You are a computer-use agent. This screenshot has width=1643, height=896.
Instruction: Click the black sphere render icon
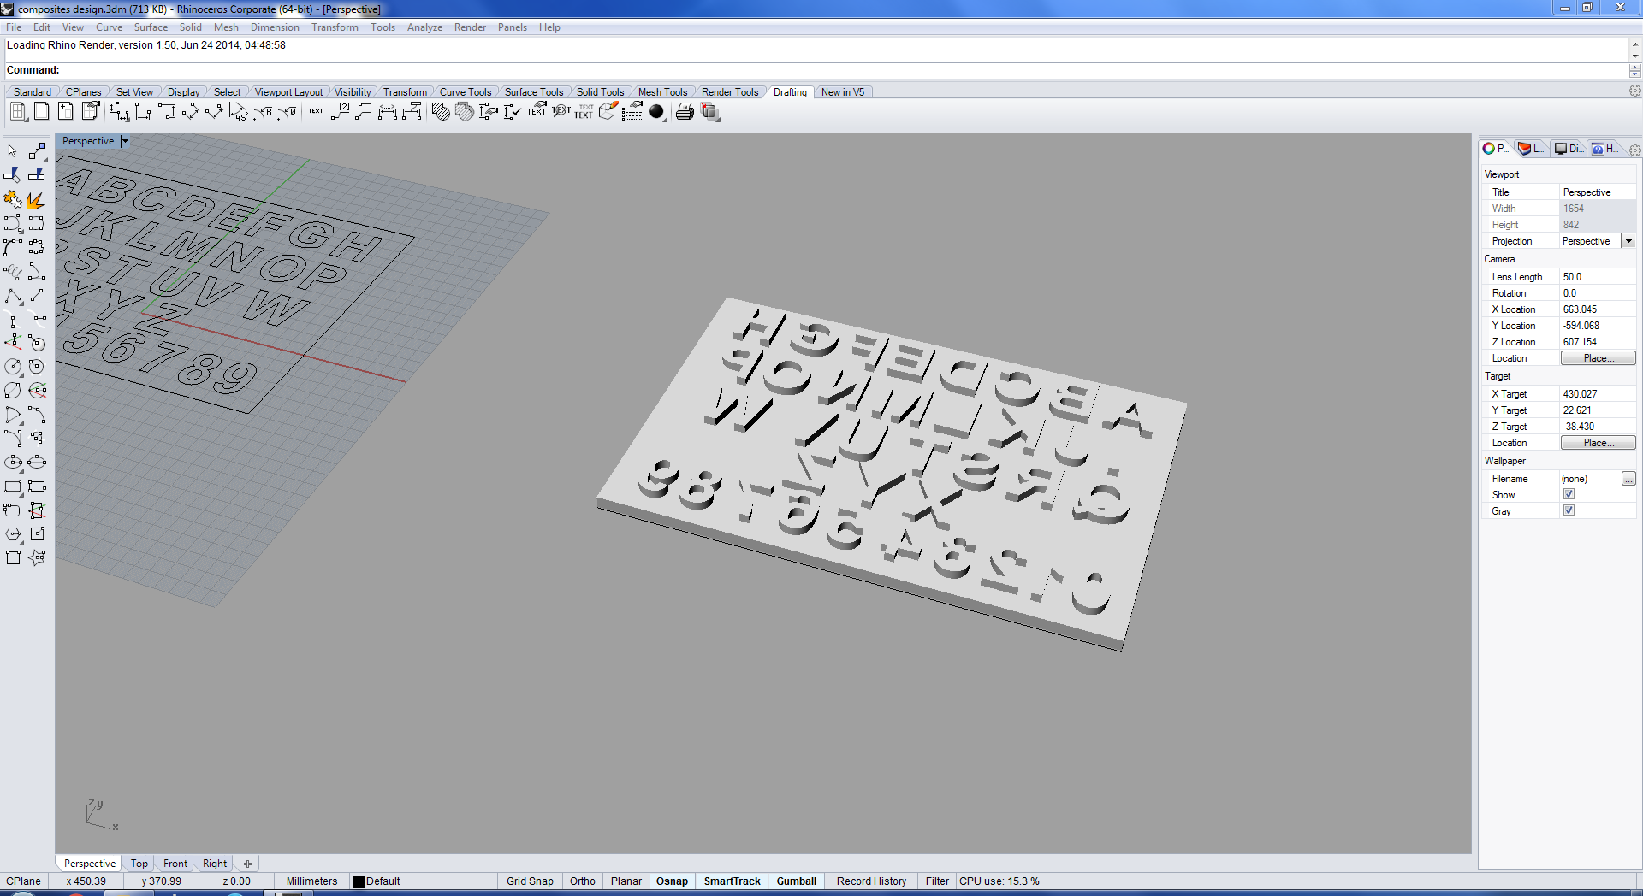tap(656, 112)
